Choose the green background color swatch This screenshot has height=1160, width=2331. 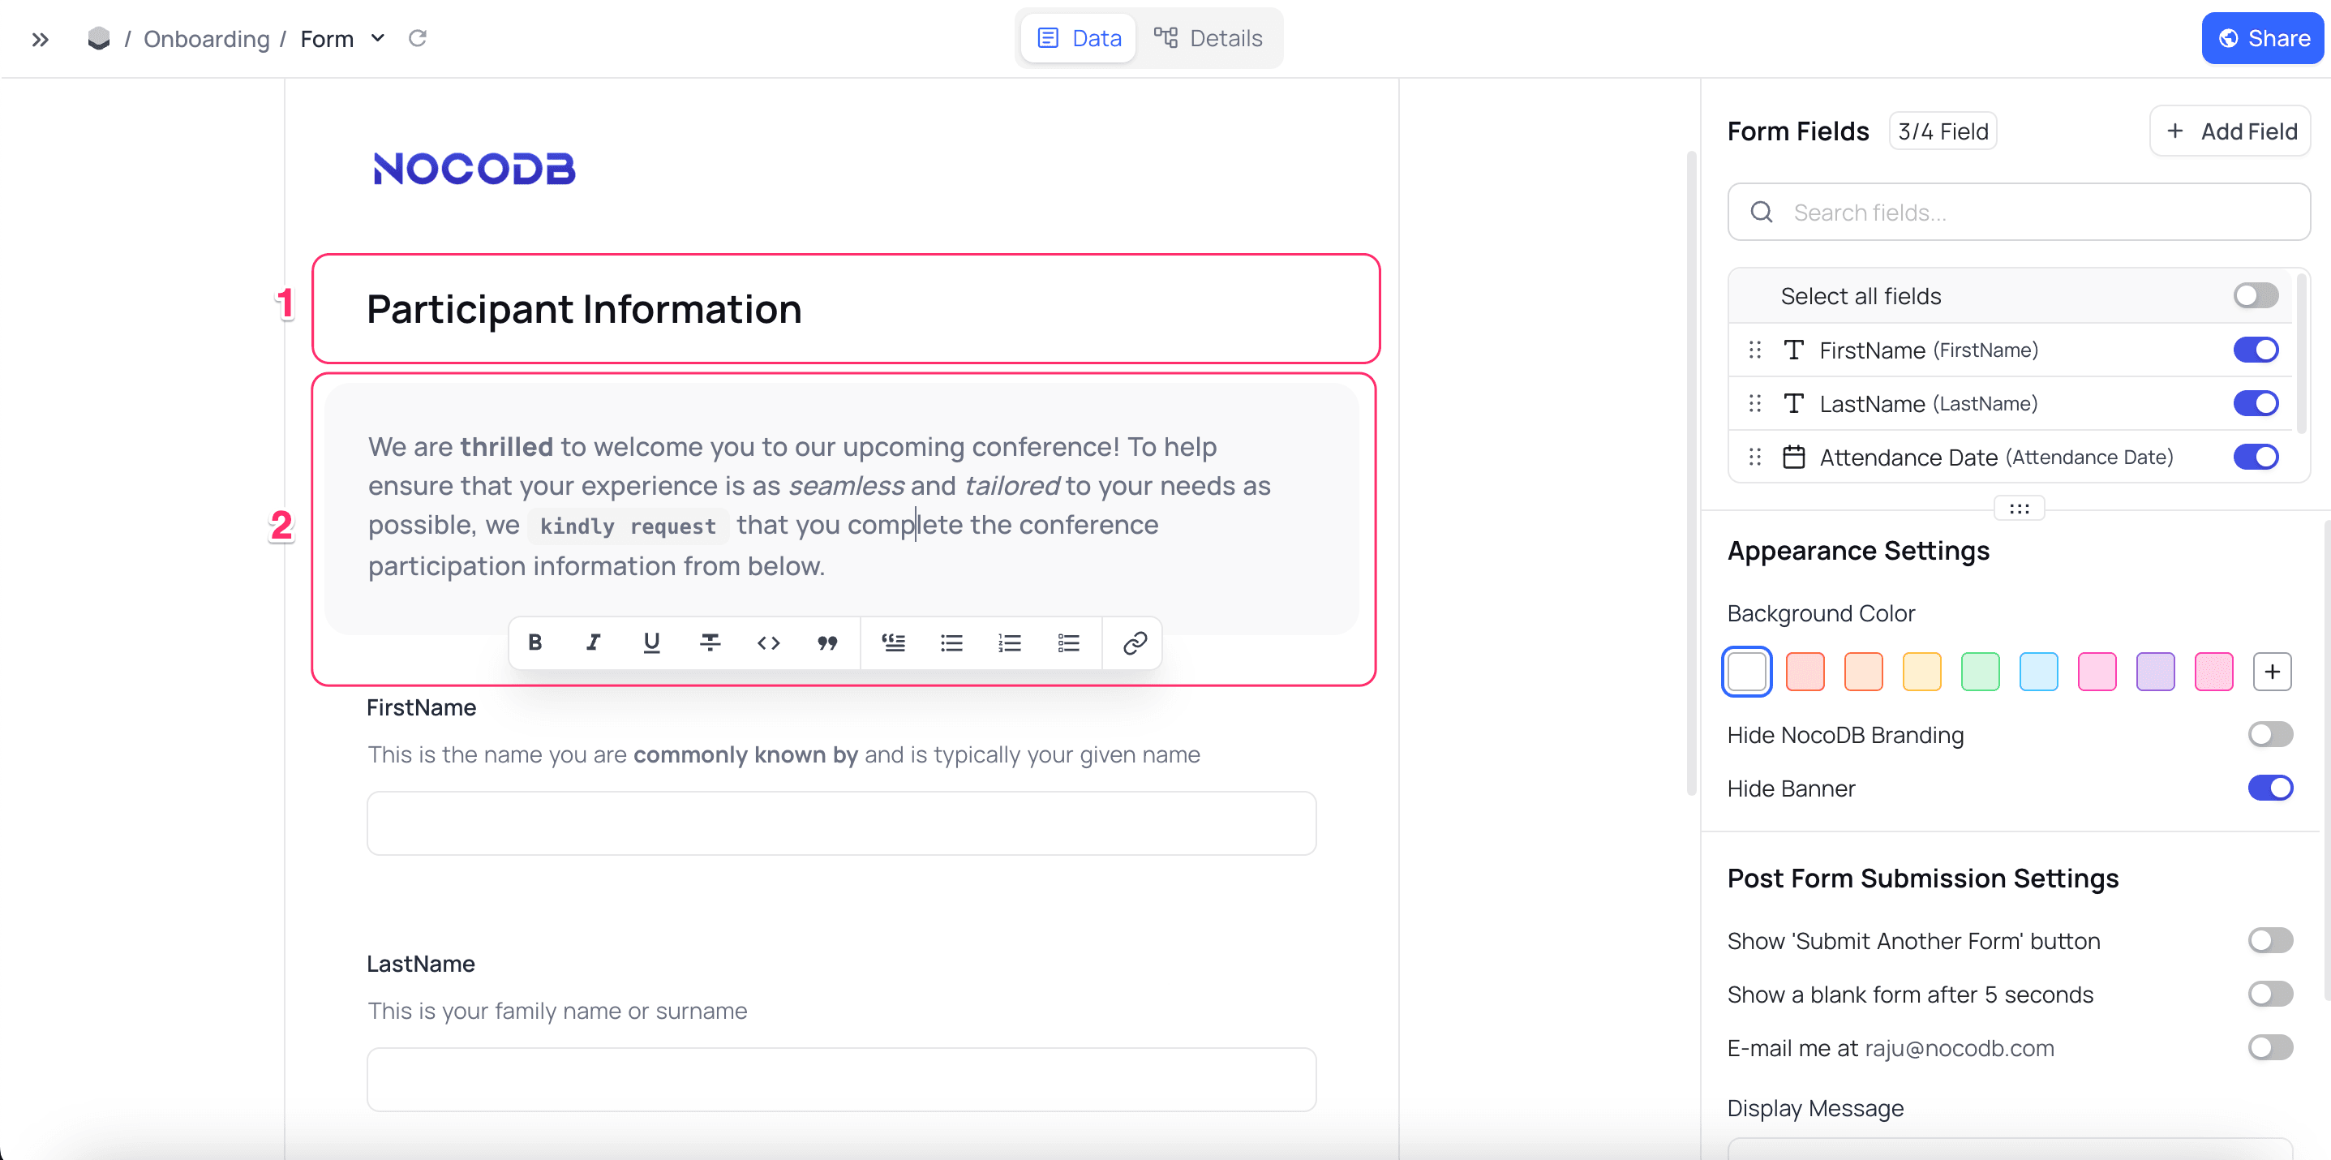pos(1980,672)
